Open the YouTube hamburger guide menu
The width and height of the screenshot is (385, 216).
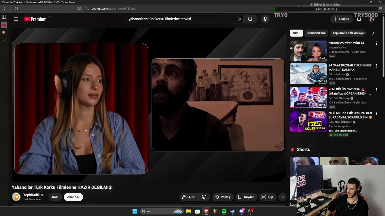16,19
